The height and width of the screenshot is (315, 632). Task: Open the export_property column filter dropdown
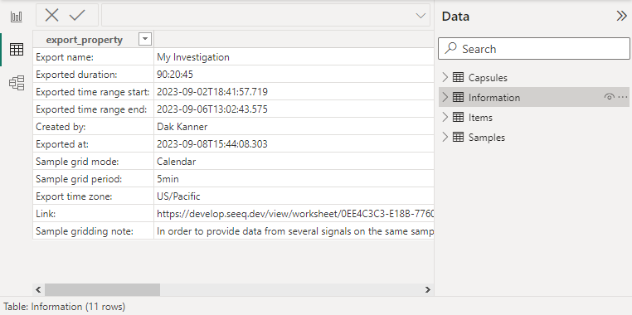(x=144, y=40)
